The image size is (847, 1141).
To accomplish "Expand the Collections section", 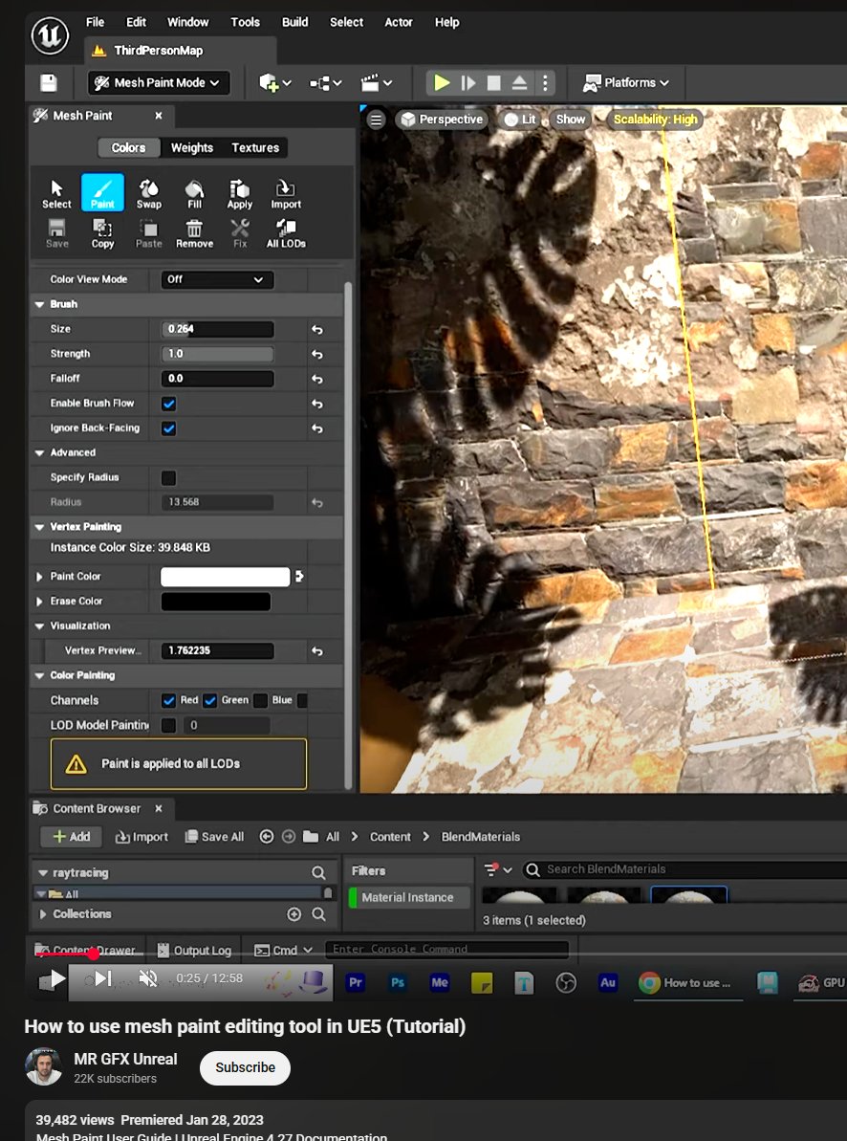I will (43, 914).
